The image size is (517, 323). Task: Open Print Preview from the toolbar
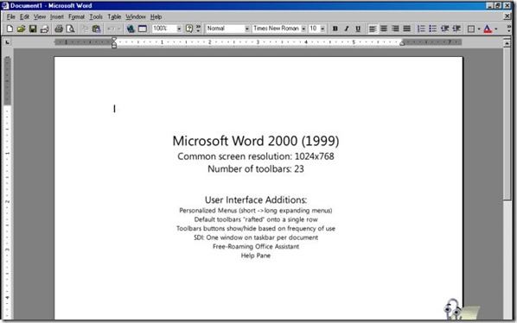(70, 28)
